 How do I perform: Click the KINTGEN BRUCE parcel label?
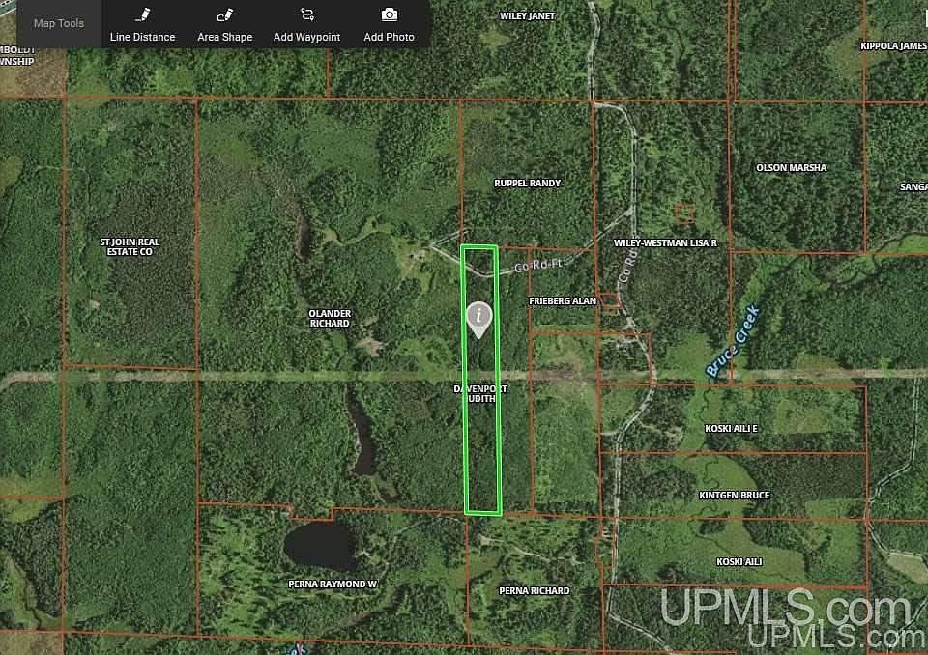click(735, 496)
